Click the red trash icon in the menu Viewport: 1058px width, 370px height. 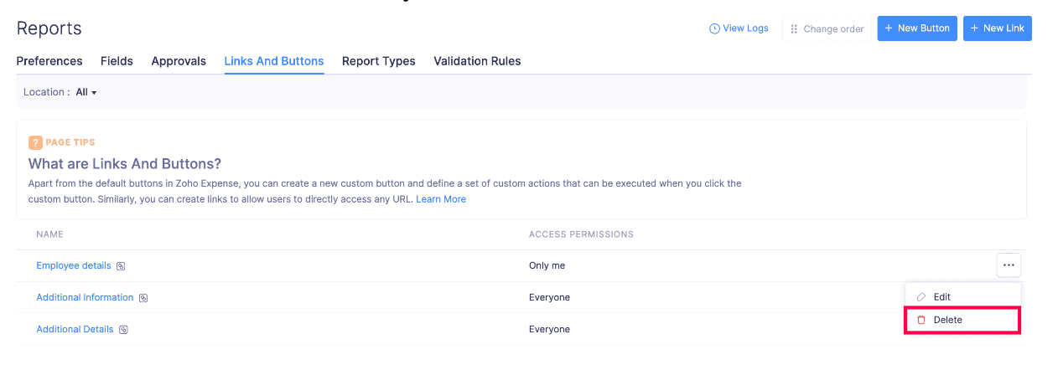tap(921, 320)
